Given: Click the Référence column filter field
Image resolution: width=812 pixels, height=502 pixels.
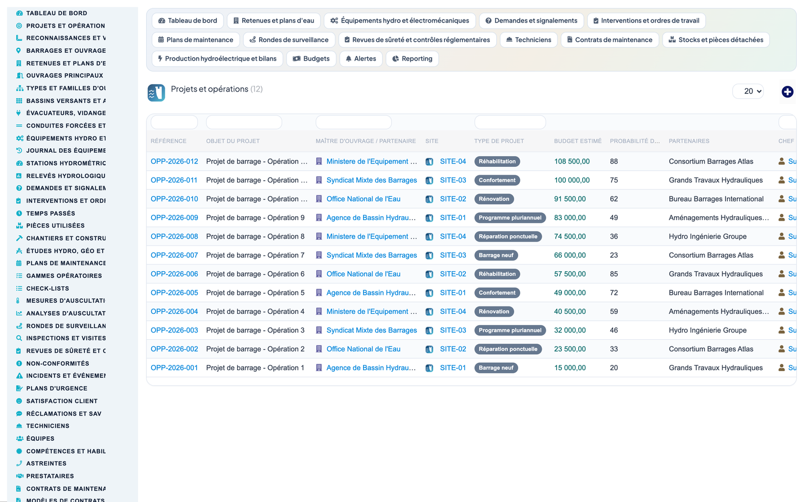Looking at the screenshot, I should coord(174,122).
